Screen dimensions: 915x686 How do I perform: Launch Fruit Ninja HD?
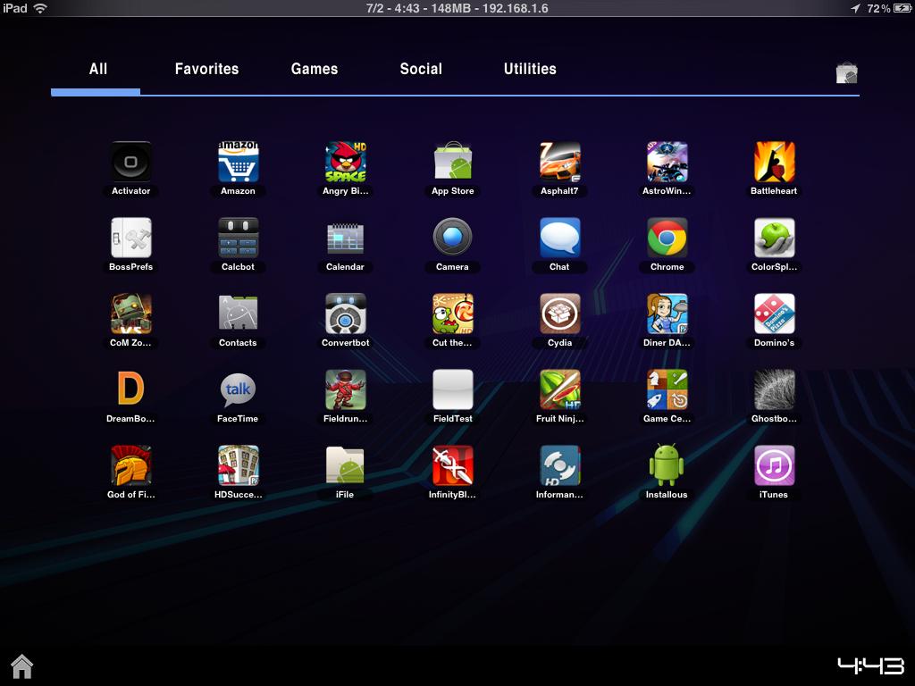point(559,389)
